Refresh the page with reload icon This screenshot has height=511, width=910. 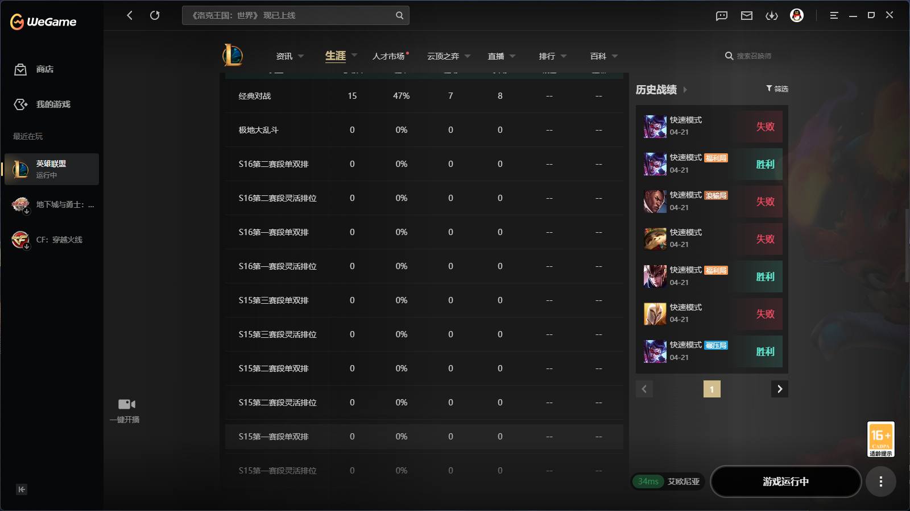pyautogui.click(x=155, y=15)
